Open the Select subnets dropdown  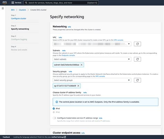92,59
